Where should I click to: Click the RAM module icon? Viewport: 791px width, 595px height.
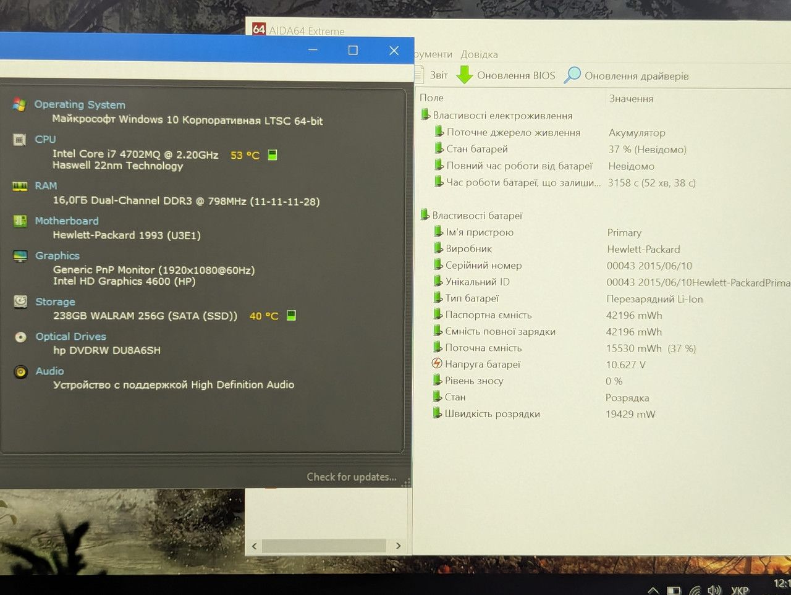pos(20,186)
